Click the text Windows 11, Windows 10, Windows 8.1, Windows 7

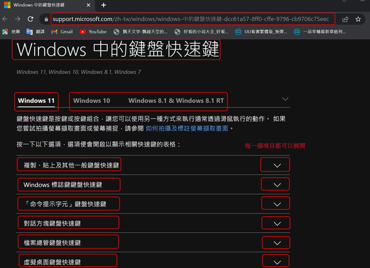[79, 72]
